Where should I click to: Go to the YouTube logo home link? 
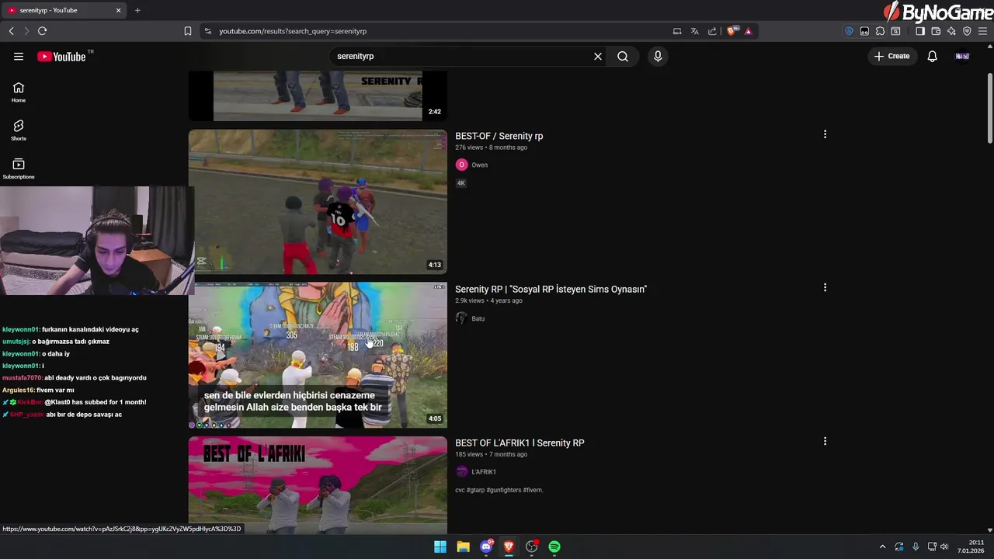click(x=61, y=56)
